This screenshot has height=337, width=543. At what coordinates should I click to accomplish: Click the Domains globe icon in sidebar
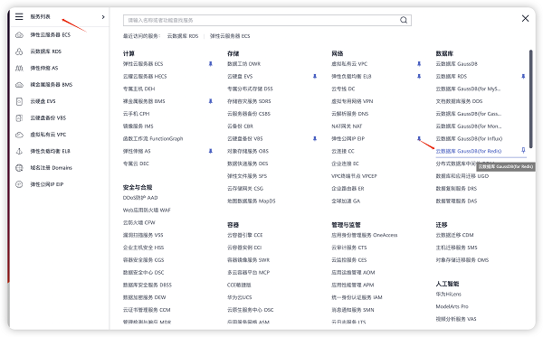19,168
